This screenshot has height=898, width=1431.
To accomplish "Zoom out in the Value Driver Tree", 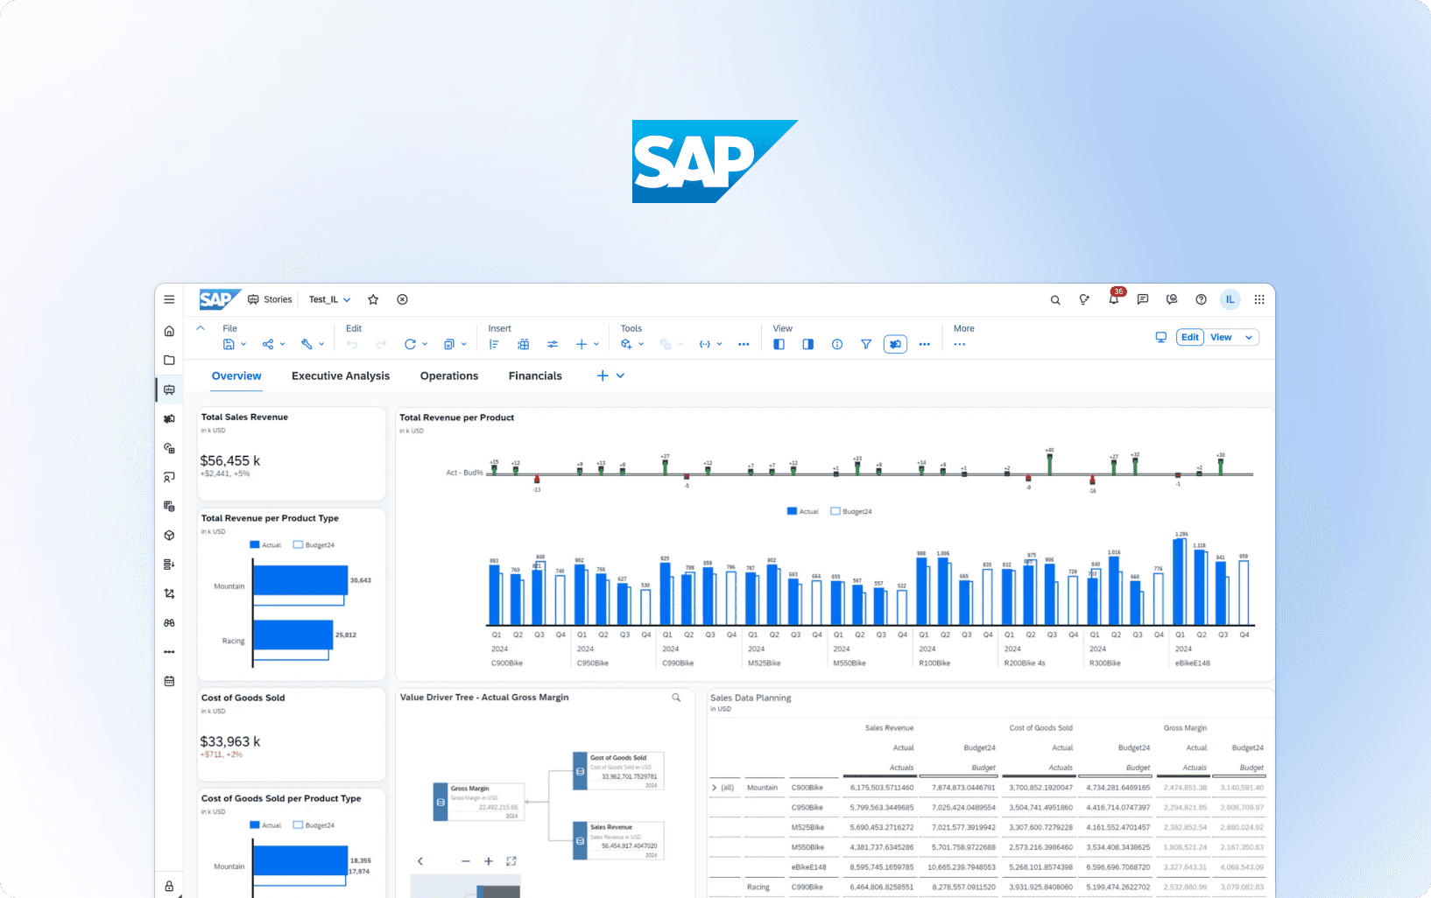I will point(466,861).
